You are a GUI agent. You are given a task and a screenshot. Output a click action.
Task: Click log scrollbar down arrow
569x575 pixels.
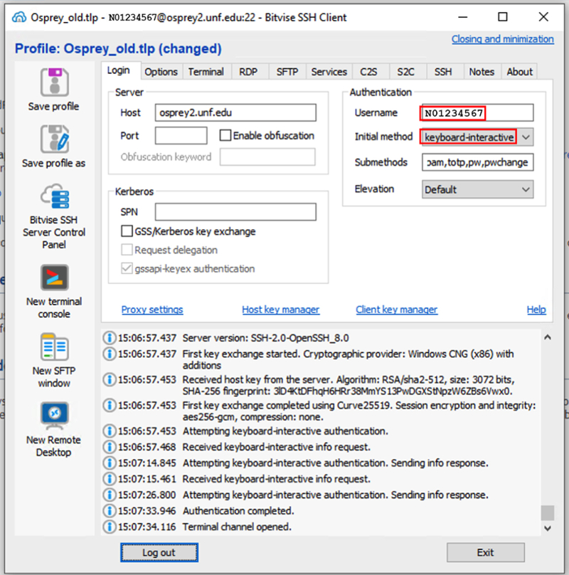548,528
